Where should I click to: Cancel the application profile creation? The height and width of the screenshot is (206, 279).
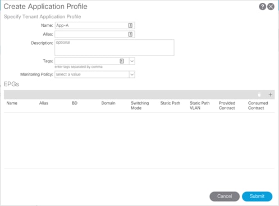coord(225,196)
